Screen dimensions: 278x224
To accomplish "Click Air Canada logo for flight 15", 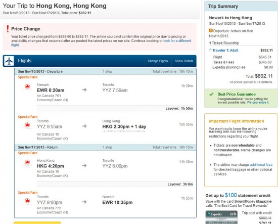I will coord(27,125).
